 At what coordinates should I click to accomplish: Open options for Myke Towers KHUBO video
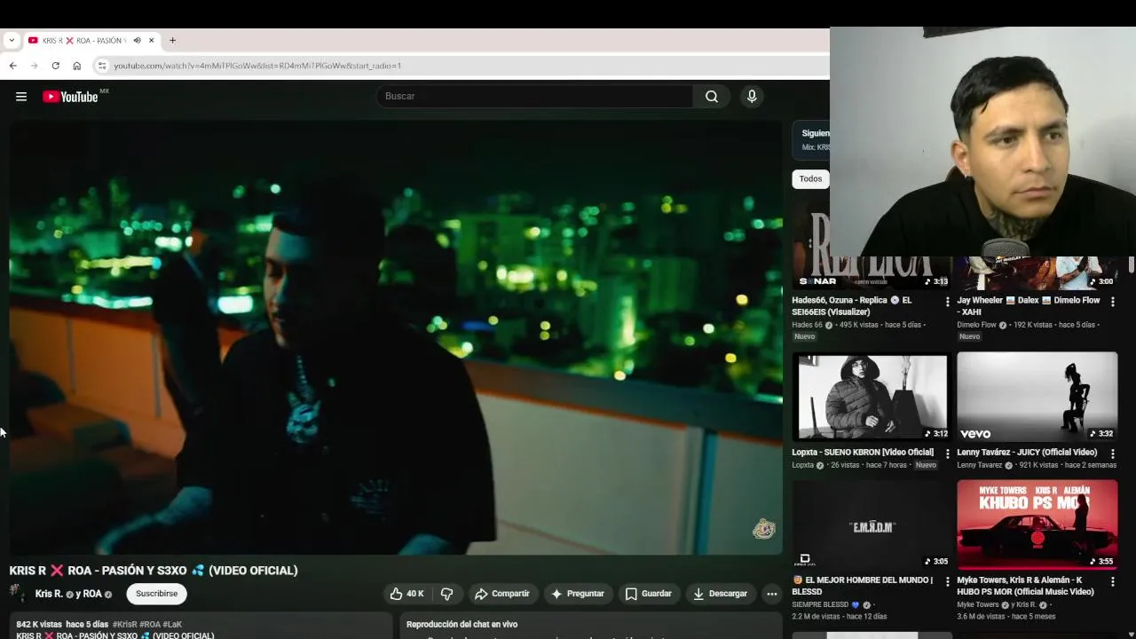(1112, 581)
